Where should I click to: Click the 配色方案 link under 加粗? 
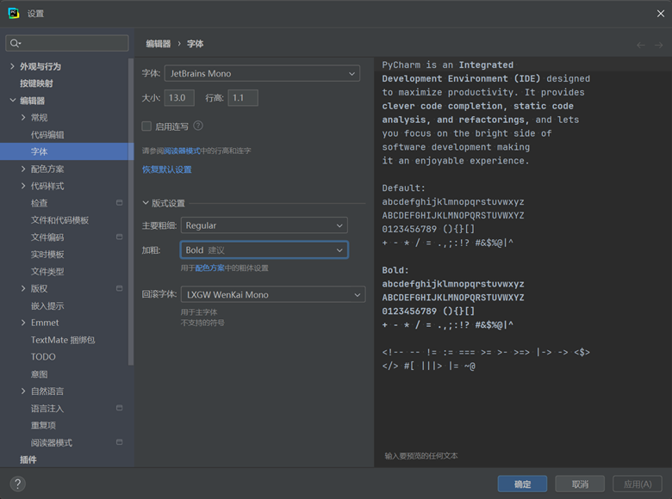click(209, 268)
